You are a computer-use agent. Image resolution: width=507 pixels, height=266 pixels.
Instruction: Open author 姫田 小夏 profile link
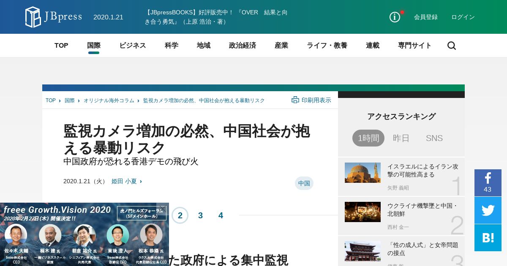click(124, 181)
